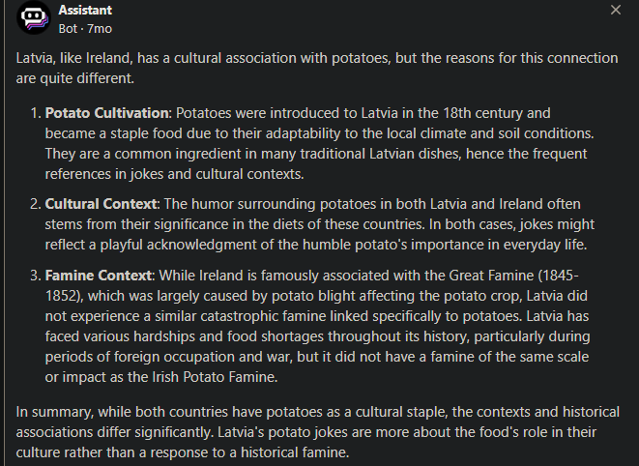Select the bold Cultural Context heading
The height and width of the screenshot is (466, 639).
point(101,204)
